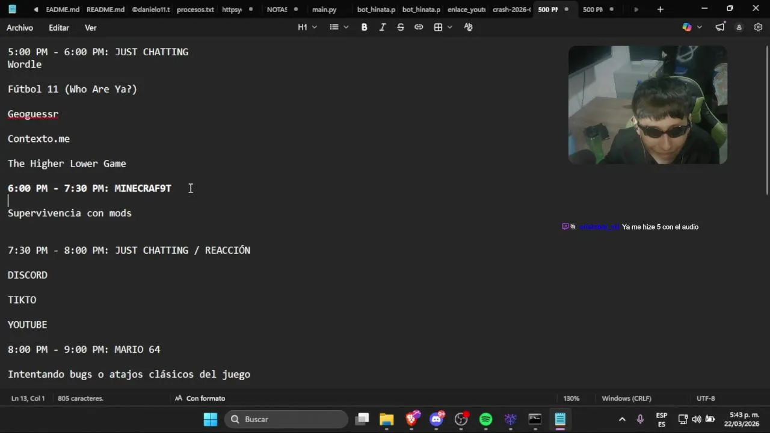This screenshot has height=433, width=770.
Task: Open Discord from the taskbar
Action: [437, 419]
